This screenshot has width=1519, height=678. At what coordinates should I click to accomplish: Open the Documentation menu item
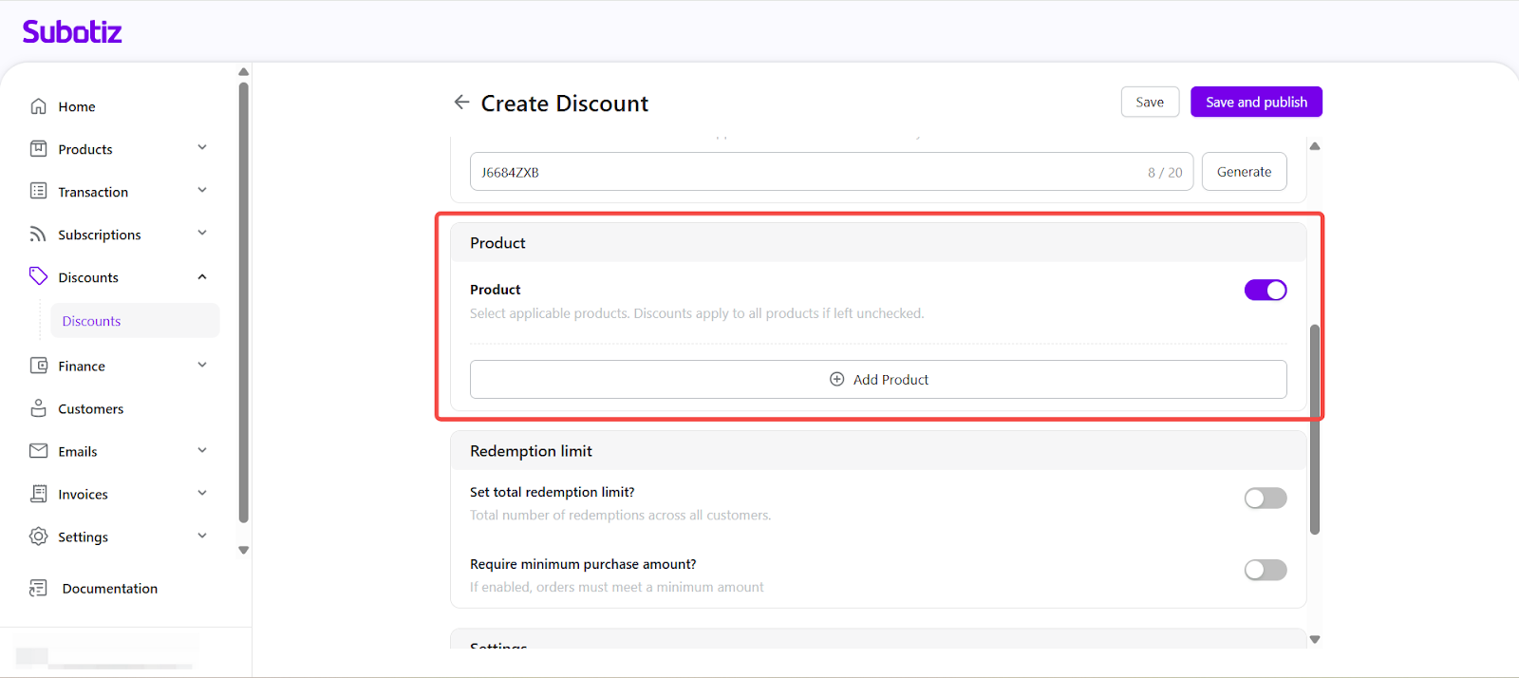click(x=109, y=589)
